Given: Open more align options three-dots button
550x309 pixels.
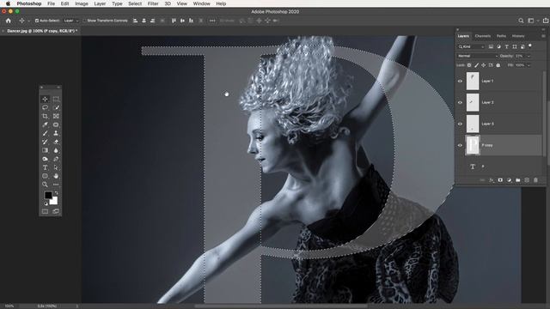Looking at the screenshot, I should coord(212,21).
